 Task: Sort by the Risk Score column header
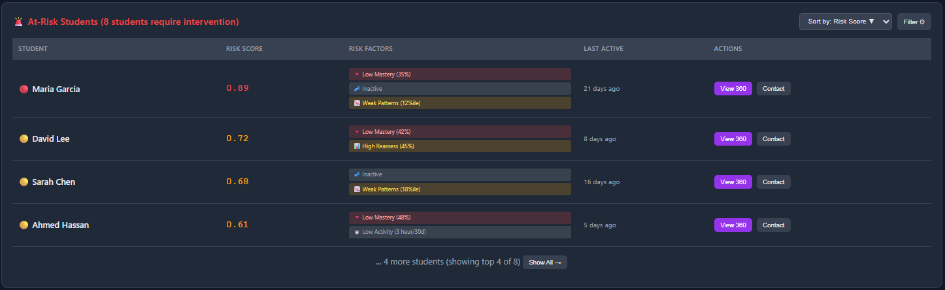click(244, 49)
